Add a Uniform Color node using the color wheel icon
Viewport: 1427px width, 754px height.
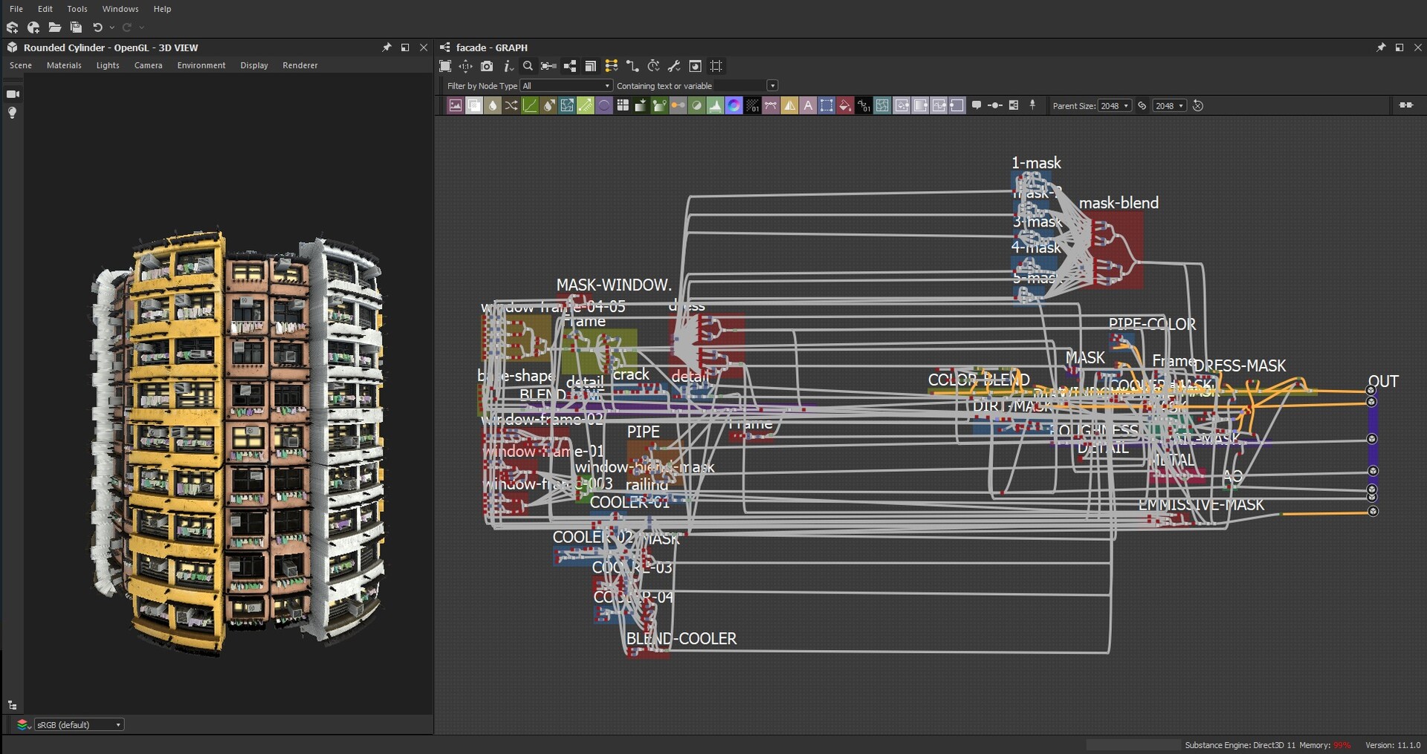point(734,105)
